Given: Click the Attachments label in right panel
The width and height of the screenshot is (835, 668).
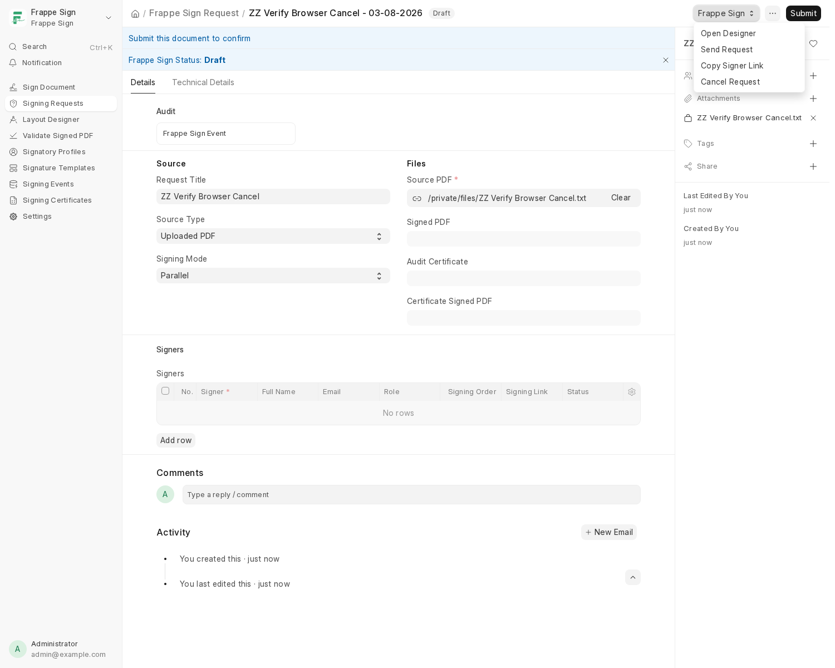Looking at the screenshot, I should (719, 99).
